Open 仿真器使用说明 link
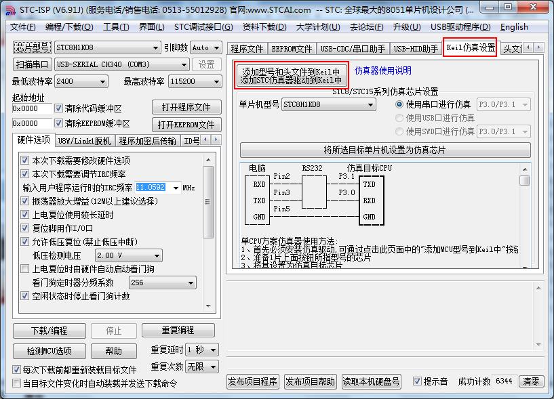 pyautogui.click(x=382, y=70)
